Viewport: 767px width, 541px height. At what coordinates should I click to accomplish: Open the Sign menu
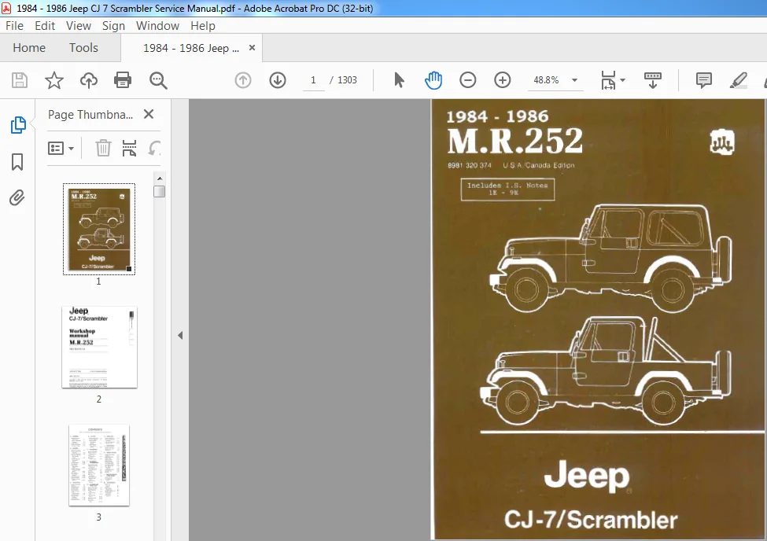(x=113, y=26)
